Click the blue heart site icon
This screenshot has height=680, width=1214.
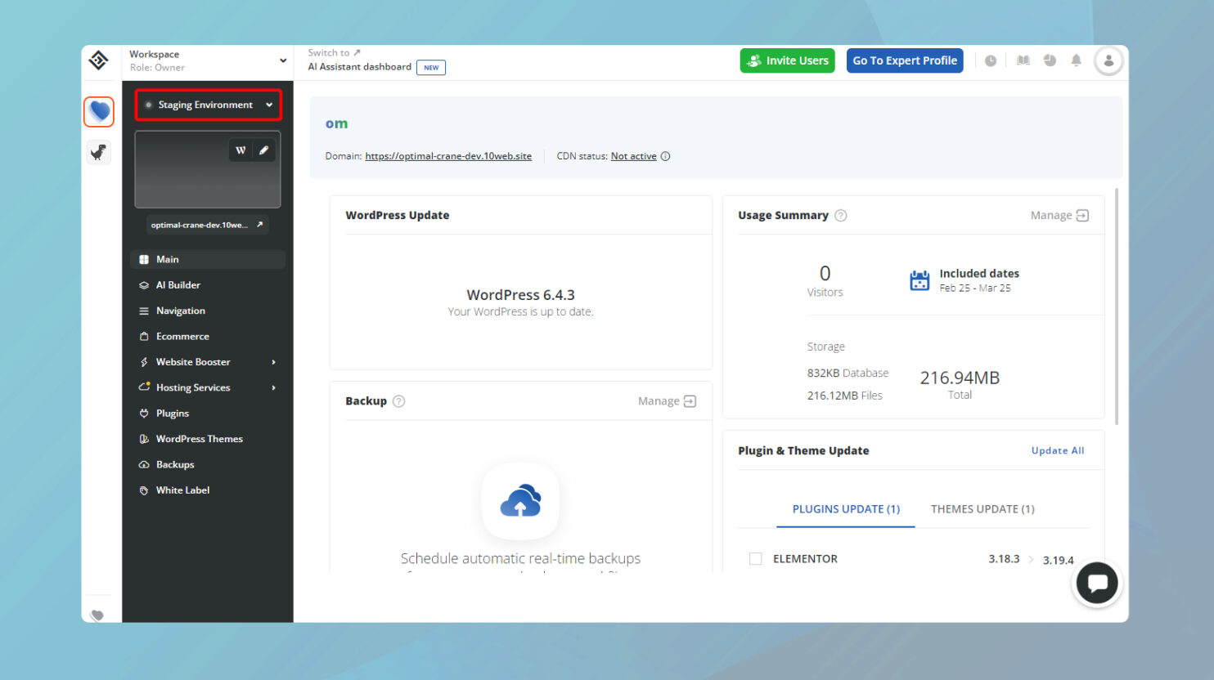click(99, 111)
